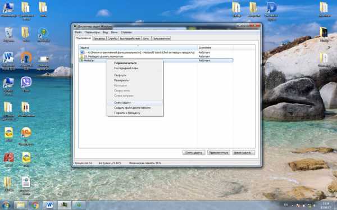
Task: Switch to the Процессы tab
Action: (x=99, y=39)
